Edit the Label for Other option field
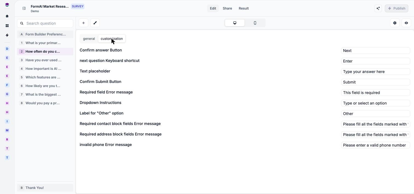The image size is (414, 194). point(375,114)
